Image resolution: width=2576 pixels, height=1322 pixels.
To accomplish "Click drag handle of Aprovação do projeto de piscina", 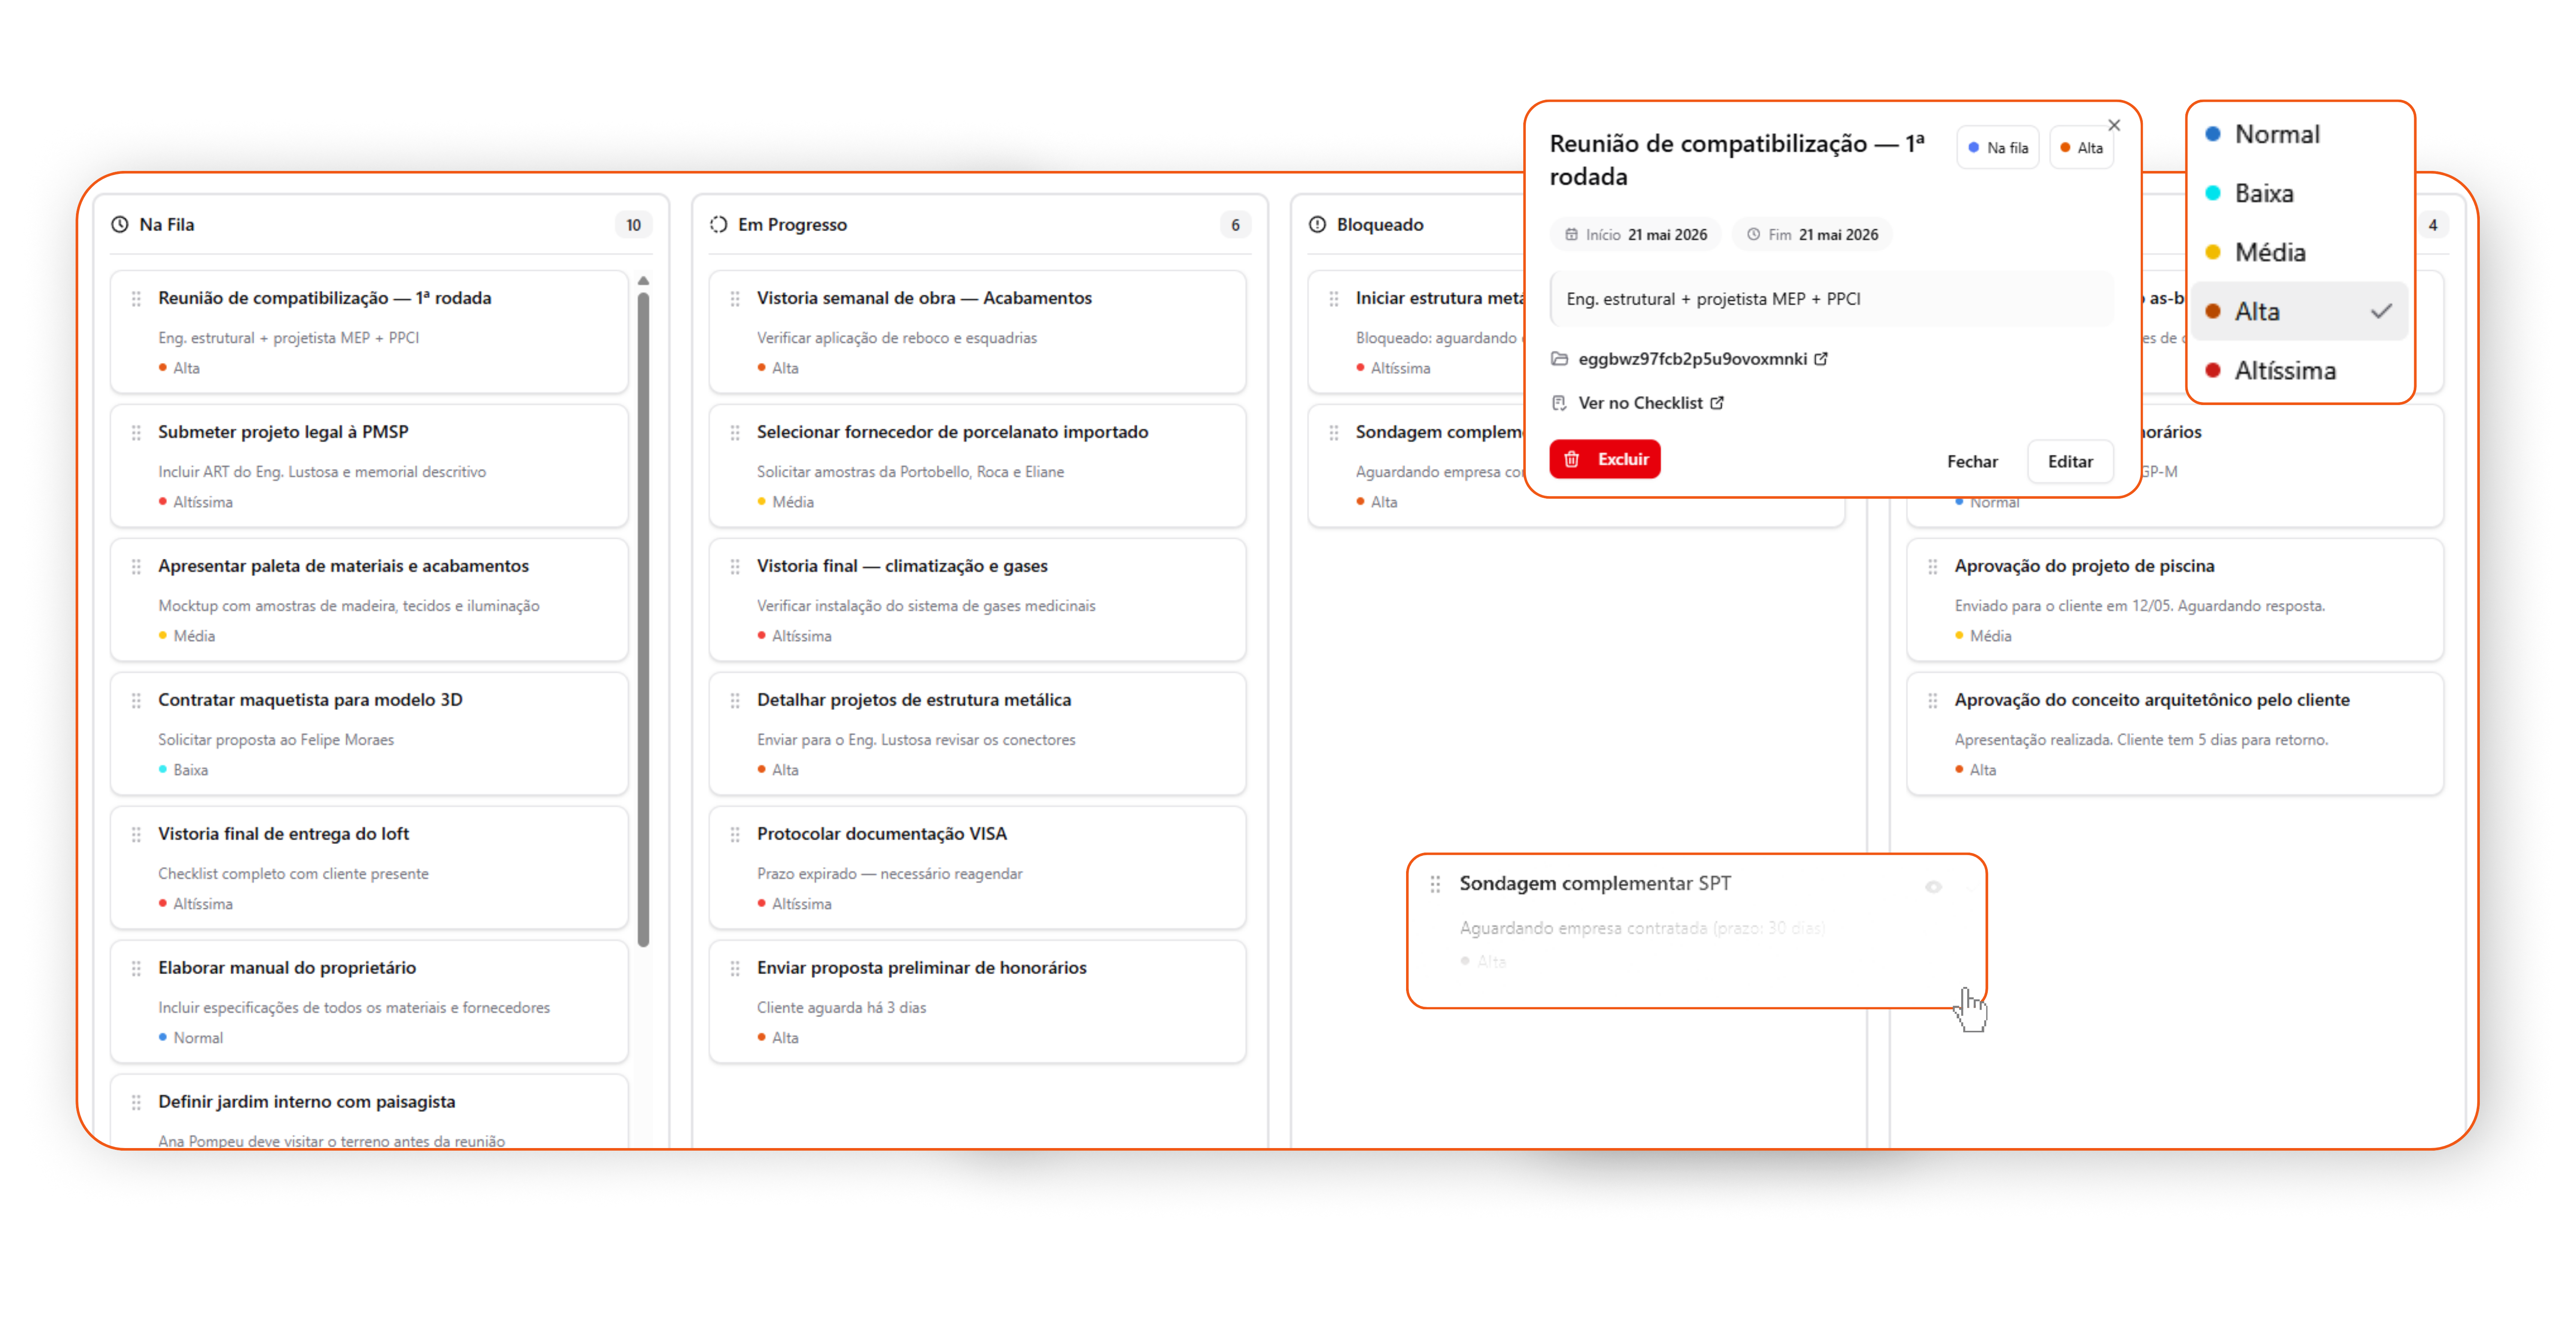I will pyautogui.click(x=1933, y=567).
